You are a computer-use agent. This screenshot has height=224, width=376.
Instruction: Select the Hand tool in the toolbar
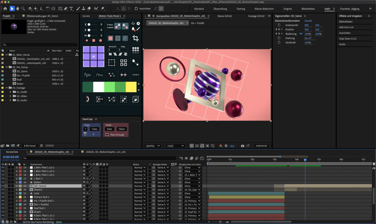pos(18,8)
